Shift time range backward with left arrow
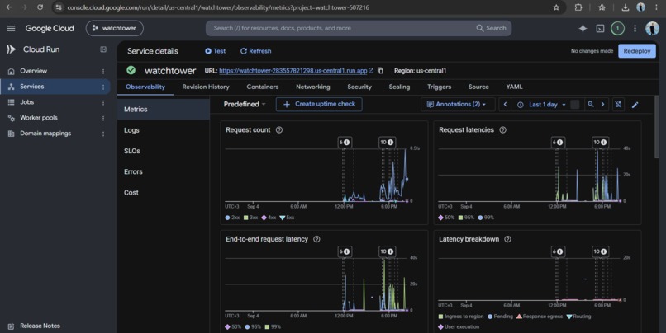Viewport: 666px width, 333px height. pos(505,104)
